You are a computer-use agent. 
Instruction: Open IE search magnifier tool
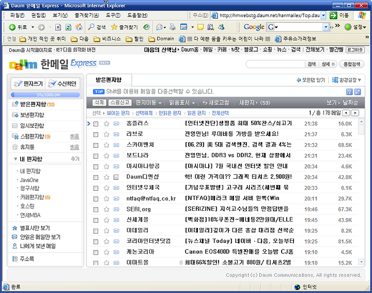91,27
